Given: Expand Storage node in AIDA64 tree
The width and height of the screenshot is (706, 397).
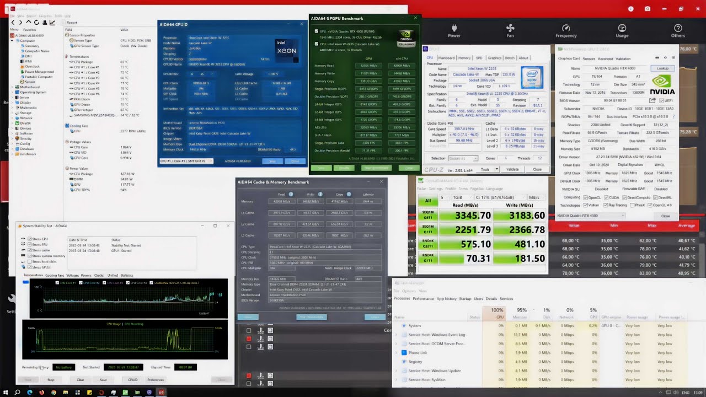Looking at the screenshot, I should coord(12,112).
